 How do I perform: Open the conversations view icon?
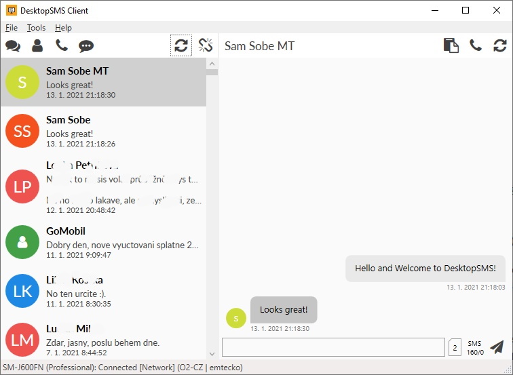tap(13, 46)
